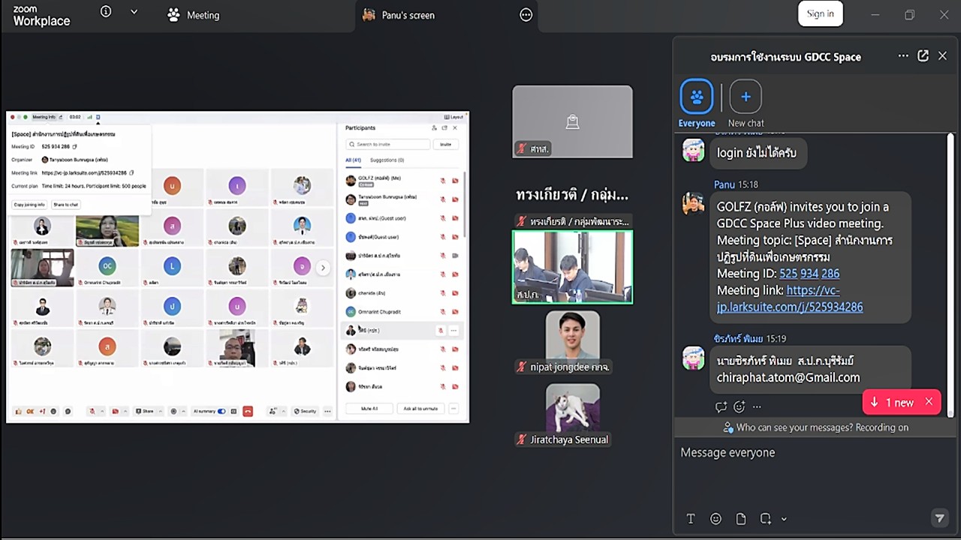Screen dimensions: 961x540
Task: Select the Everyone chat channel
Action: (x=697, y=103)
